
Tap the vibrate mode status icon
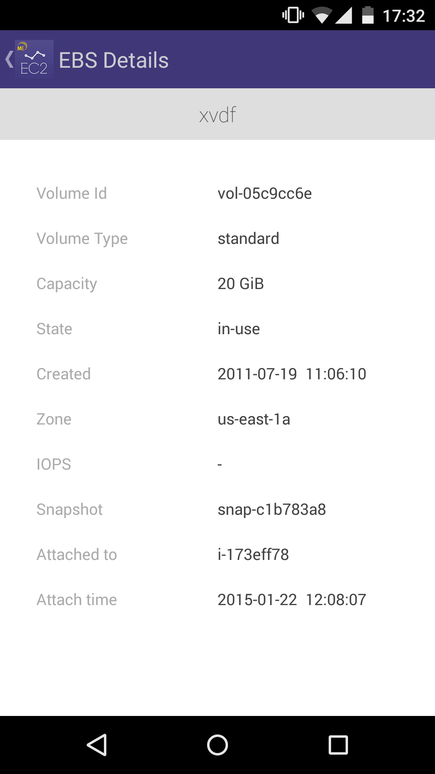pos(293,15)
